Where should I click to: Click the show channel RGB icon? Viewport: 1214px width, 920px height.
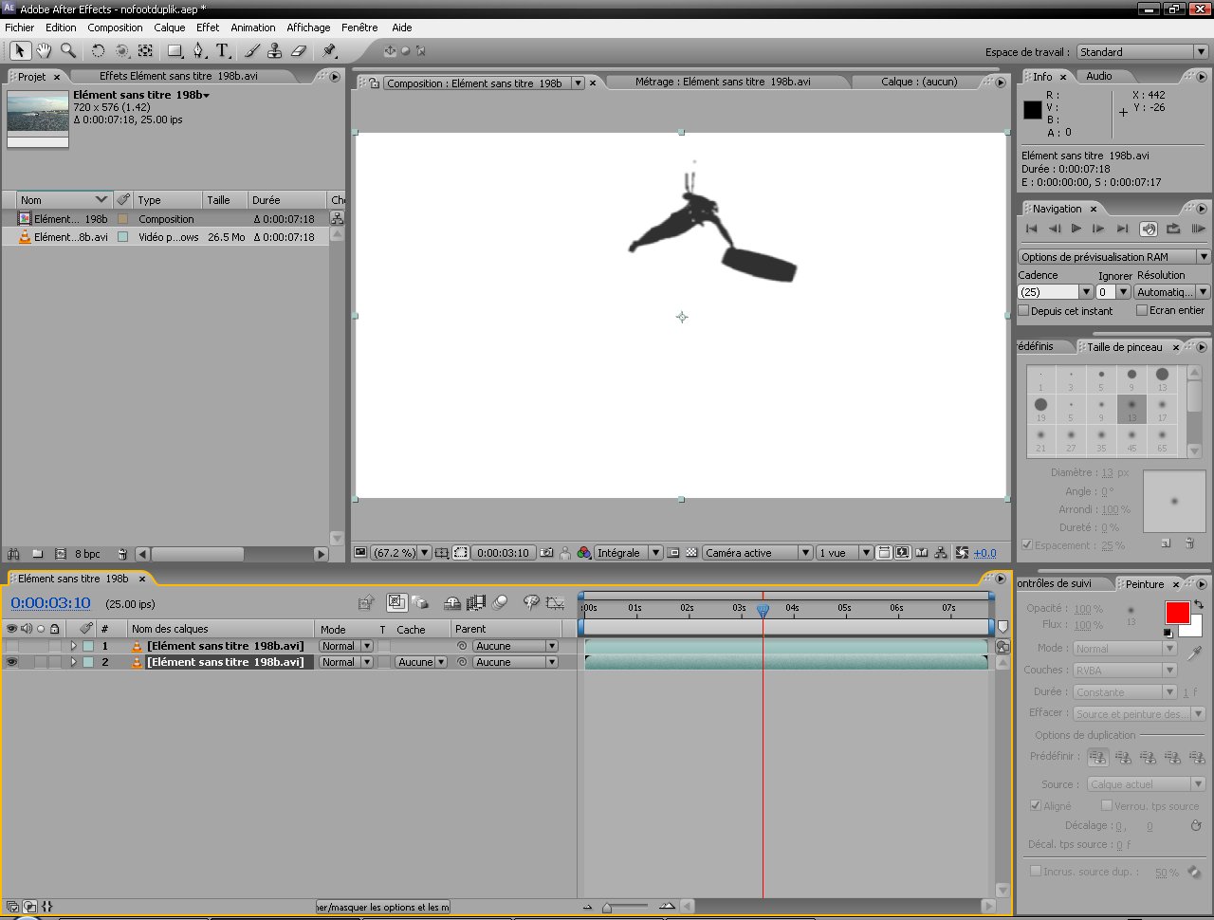[584, 553]
